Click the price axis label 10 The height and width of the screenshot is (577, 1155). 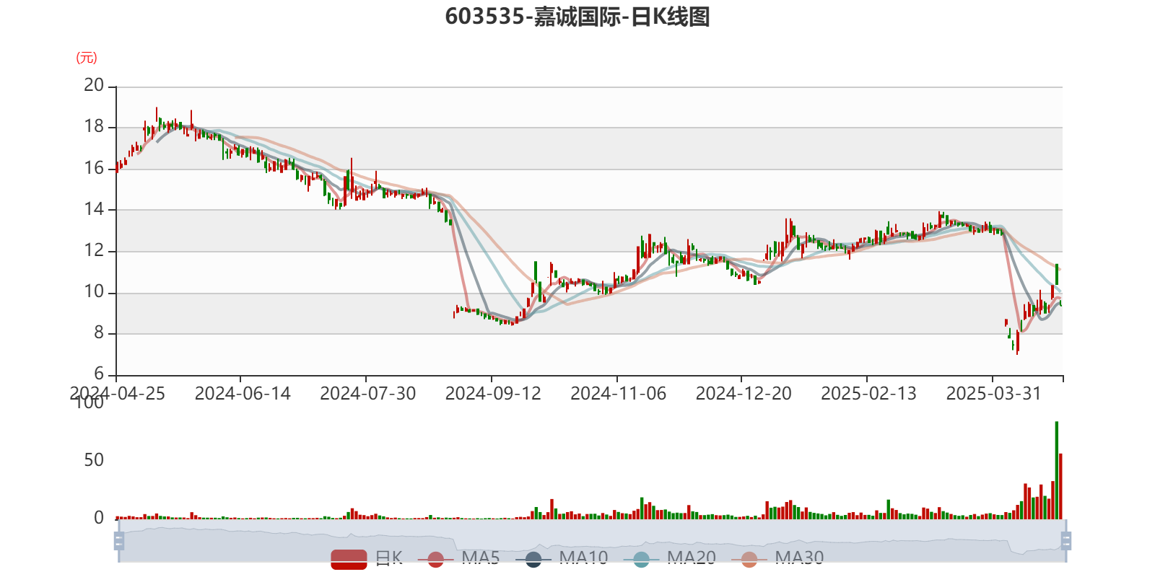point(94,292)
